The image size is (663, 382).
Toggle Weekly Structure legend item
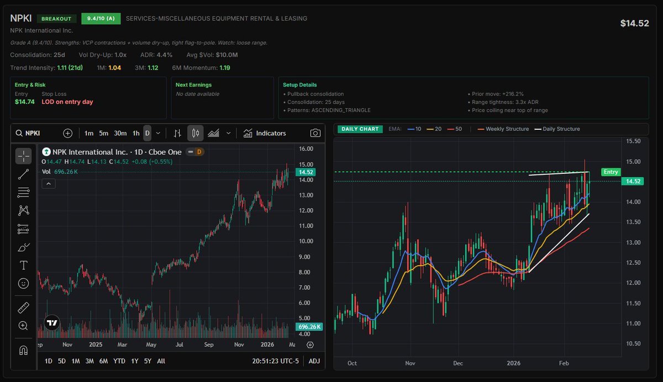(x=503, y=129)
